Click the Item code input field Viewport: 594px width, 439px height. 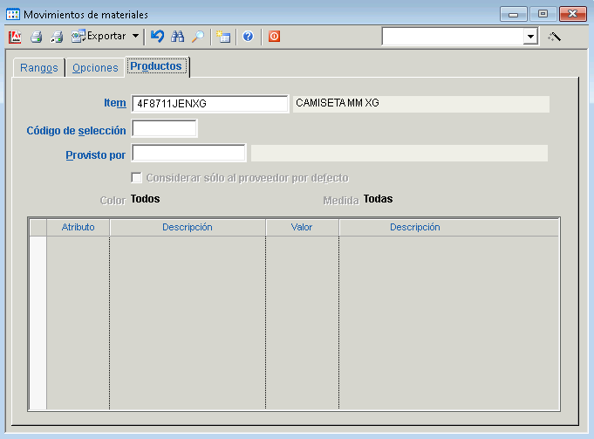209,104
